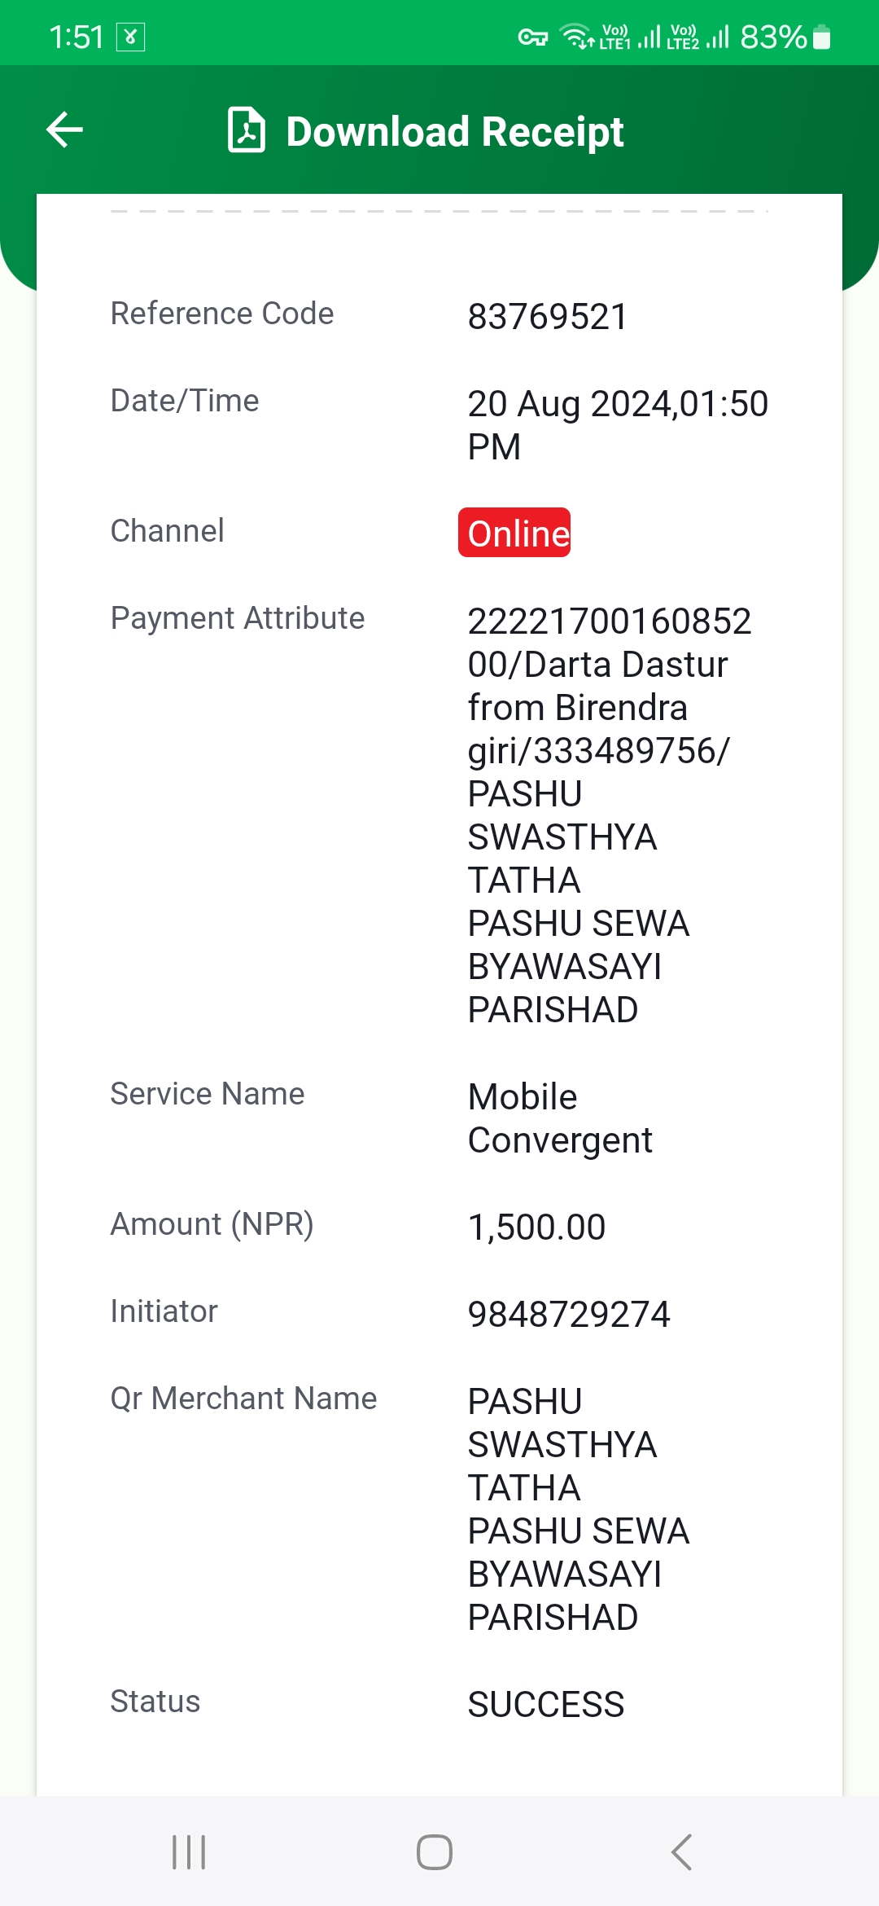The height and width of the screenshot is (1906, 879).
Task: Tap the Qr Merchant Name label
Action: [x=243, y=1398]
